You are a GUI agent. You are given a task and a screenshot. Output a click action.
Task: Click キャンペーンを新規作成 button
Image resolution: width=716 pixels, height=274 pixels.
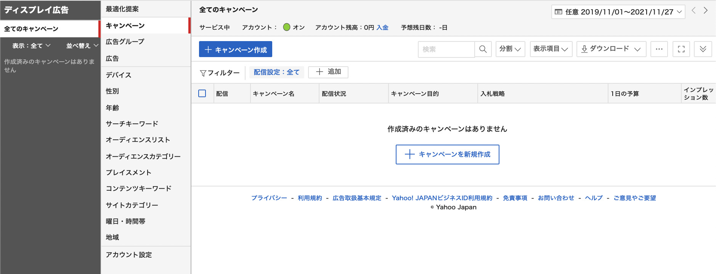tap(447, 155)
